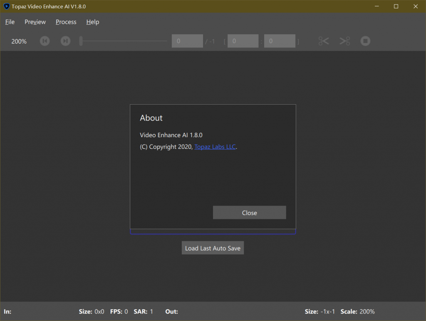The image size is (426, 321).
Task: Open the Process menu
Action: tap(66, 22)
